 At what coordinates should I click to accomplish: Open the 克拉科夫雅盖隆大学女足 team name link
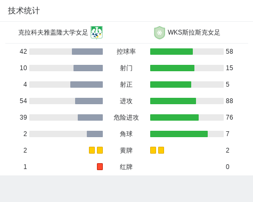(53, 32)
